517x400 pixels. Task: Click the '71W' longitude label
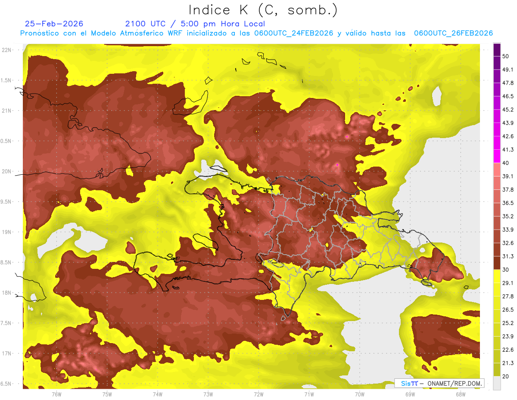point(309,394)
